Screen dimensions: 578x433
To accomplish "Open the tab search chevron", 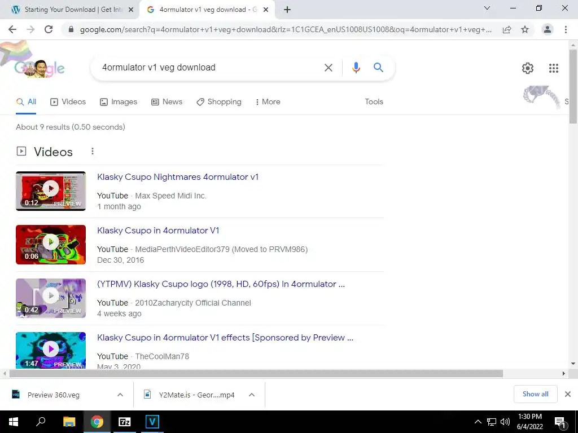I will point(487,8).
